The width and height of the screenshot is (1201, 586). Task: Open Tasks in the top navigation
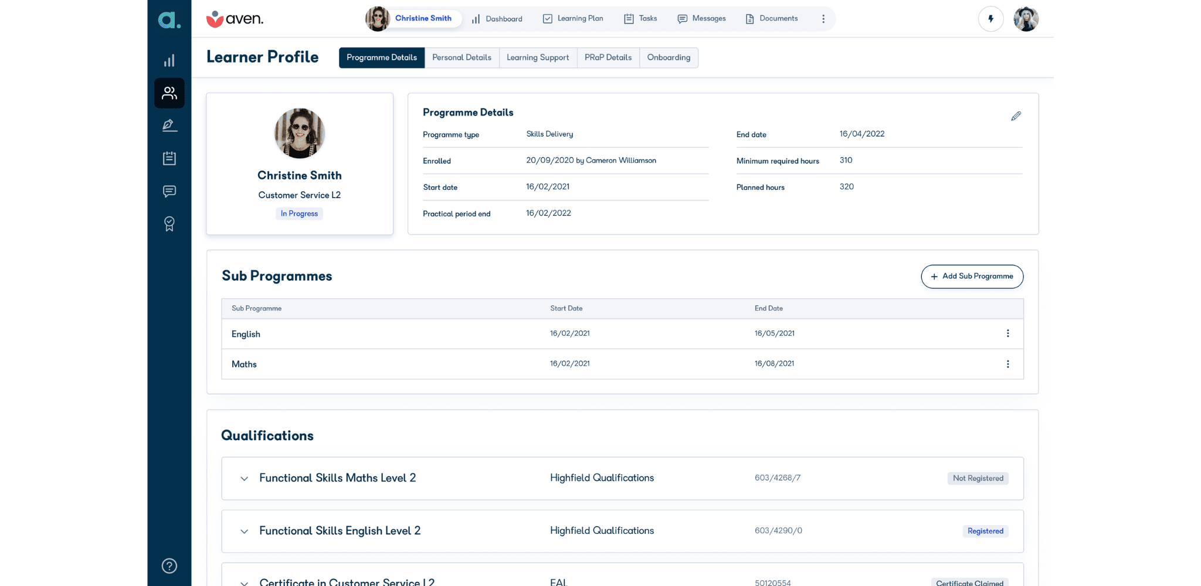[x=640, y=19]
